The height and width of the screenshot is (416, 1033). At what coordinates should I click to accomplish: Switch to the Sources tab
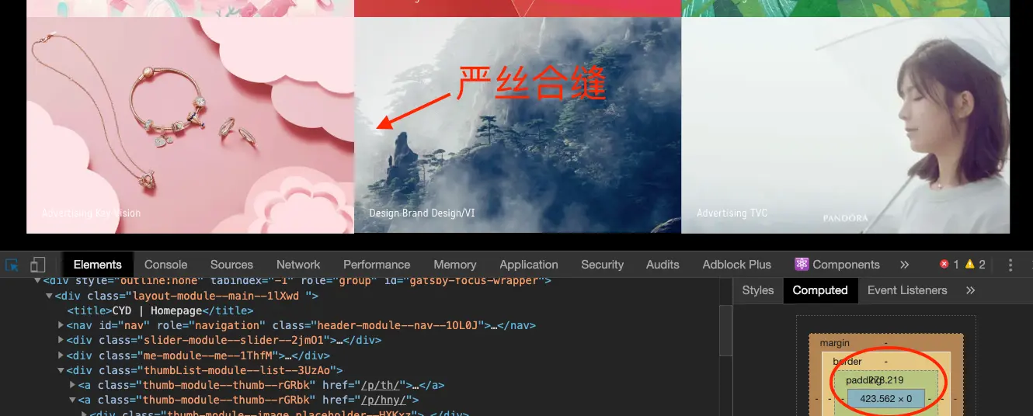231,265
